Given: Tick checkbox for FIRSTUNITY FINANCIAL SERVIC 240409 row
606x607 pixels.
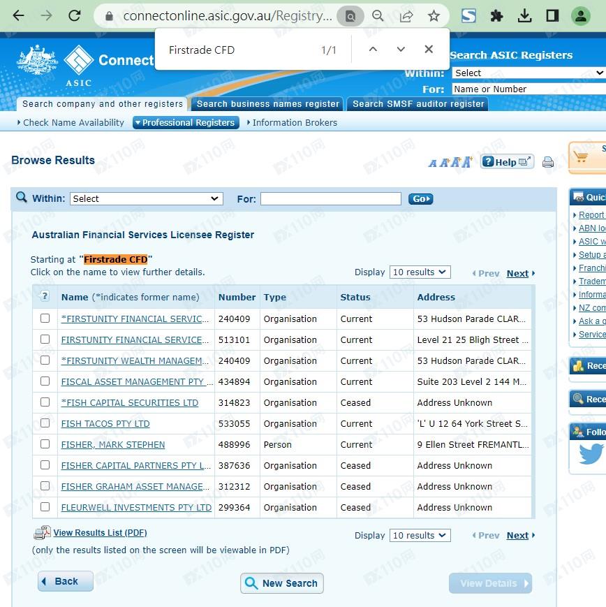Looking at the screenshot, I should (x=45, y=319).
